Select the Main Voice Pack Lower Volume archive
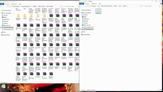The image size is (163, 92). (x=31, y=57)
